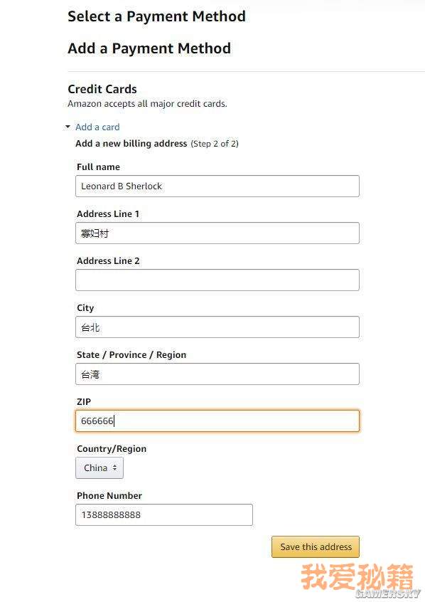425x602 pixels.
Task: Focus the Full name field with Leonard B Sherlock
Action: (x=217, y=186)
